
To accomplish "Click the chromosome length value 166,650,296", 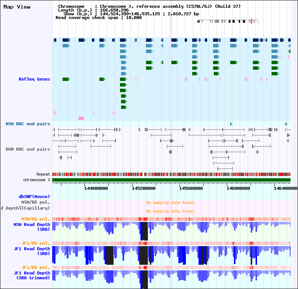I will tap(114, 10).
